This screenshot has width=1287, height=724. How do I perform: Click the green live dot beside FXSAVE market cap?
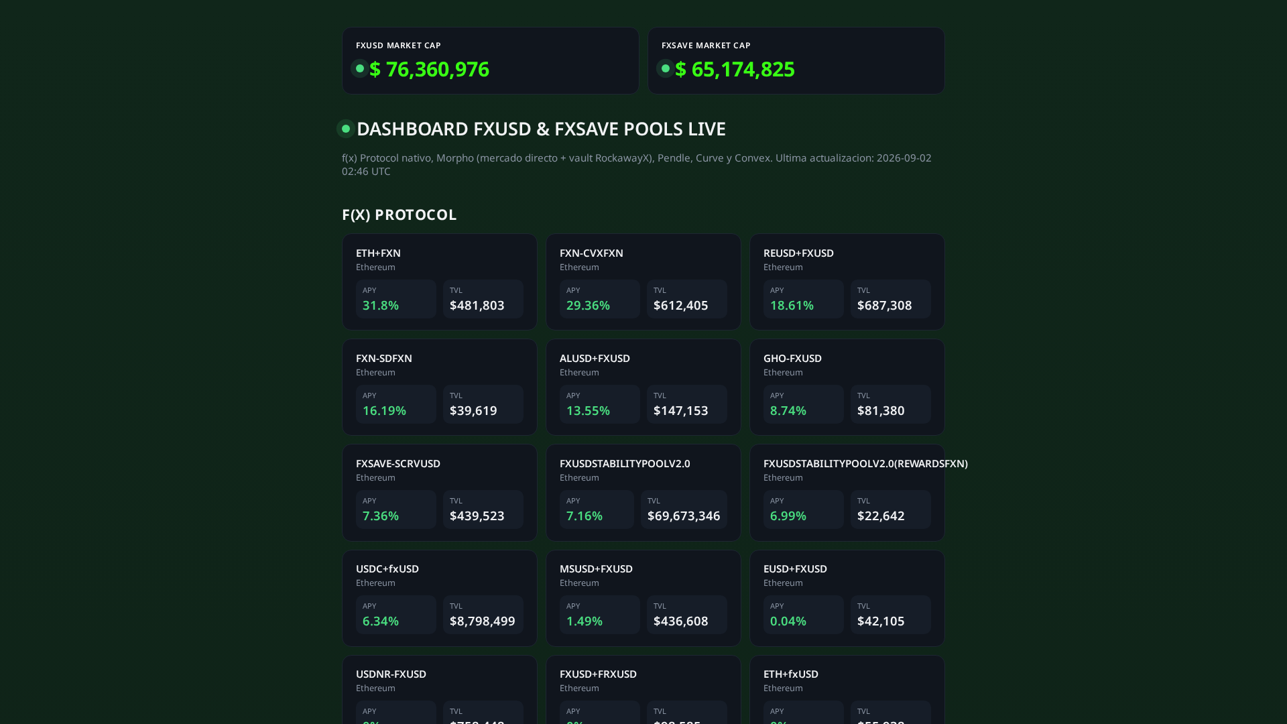coord(666,68)
